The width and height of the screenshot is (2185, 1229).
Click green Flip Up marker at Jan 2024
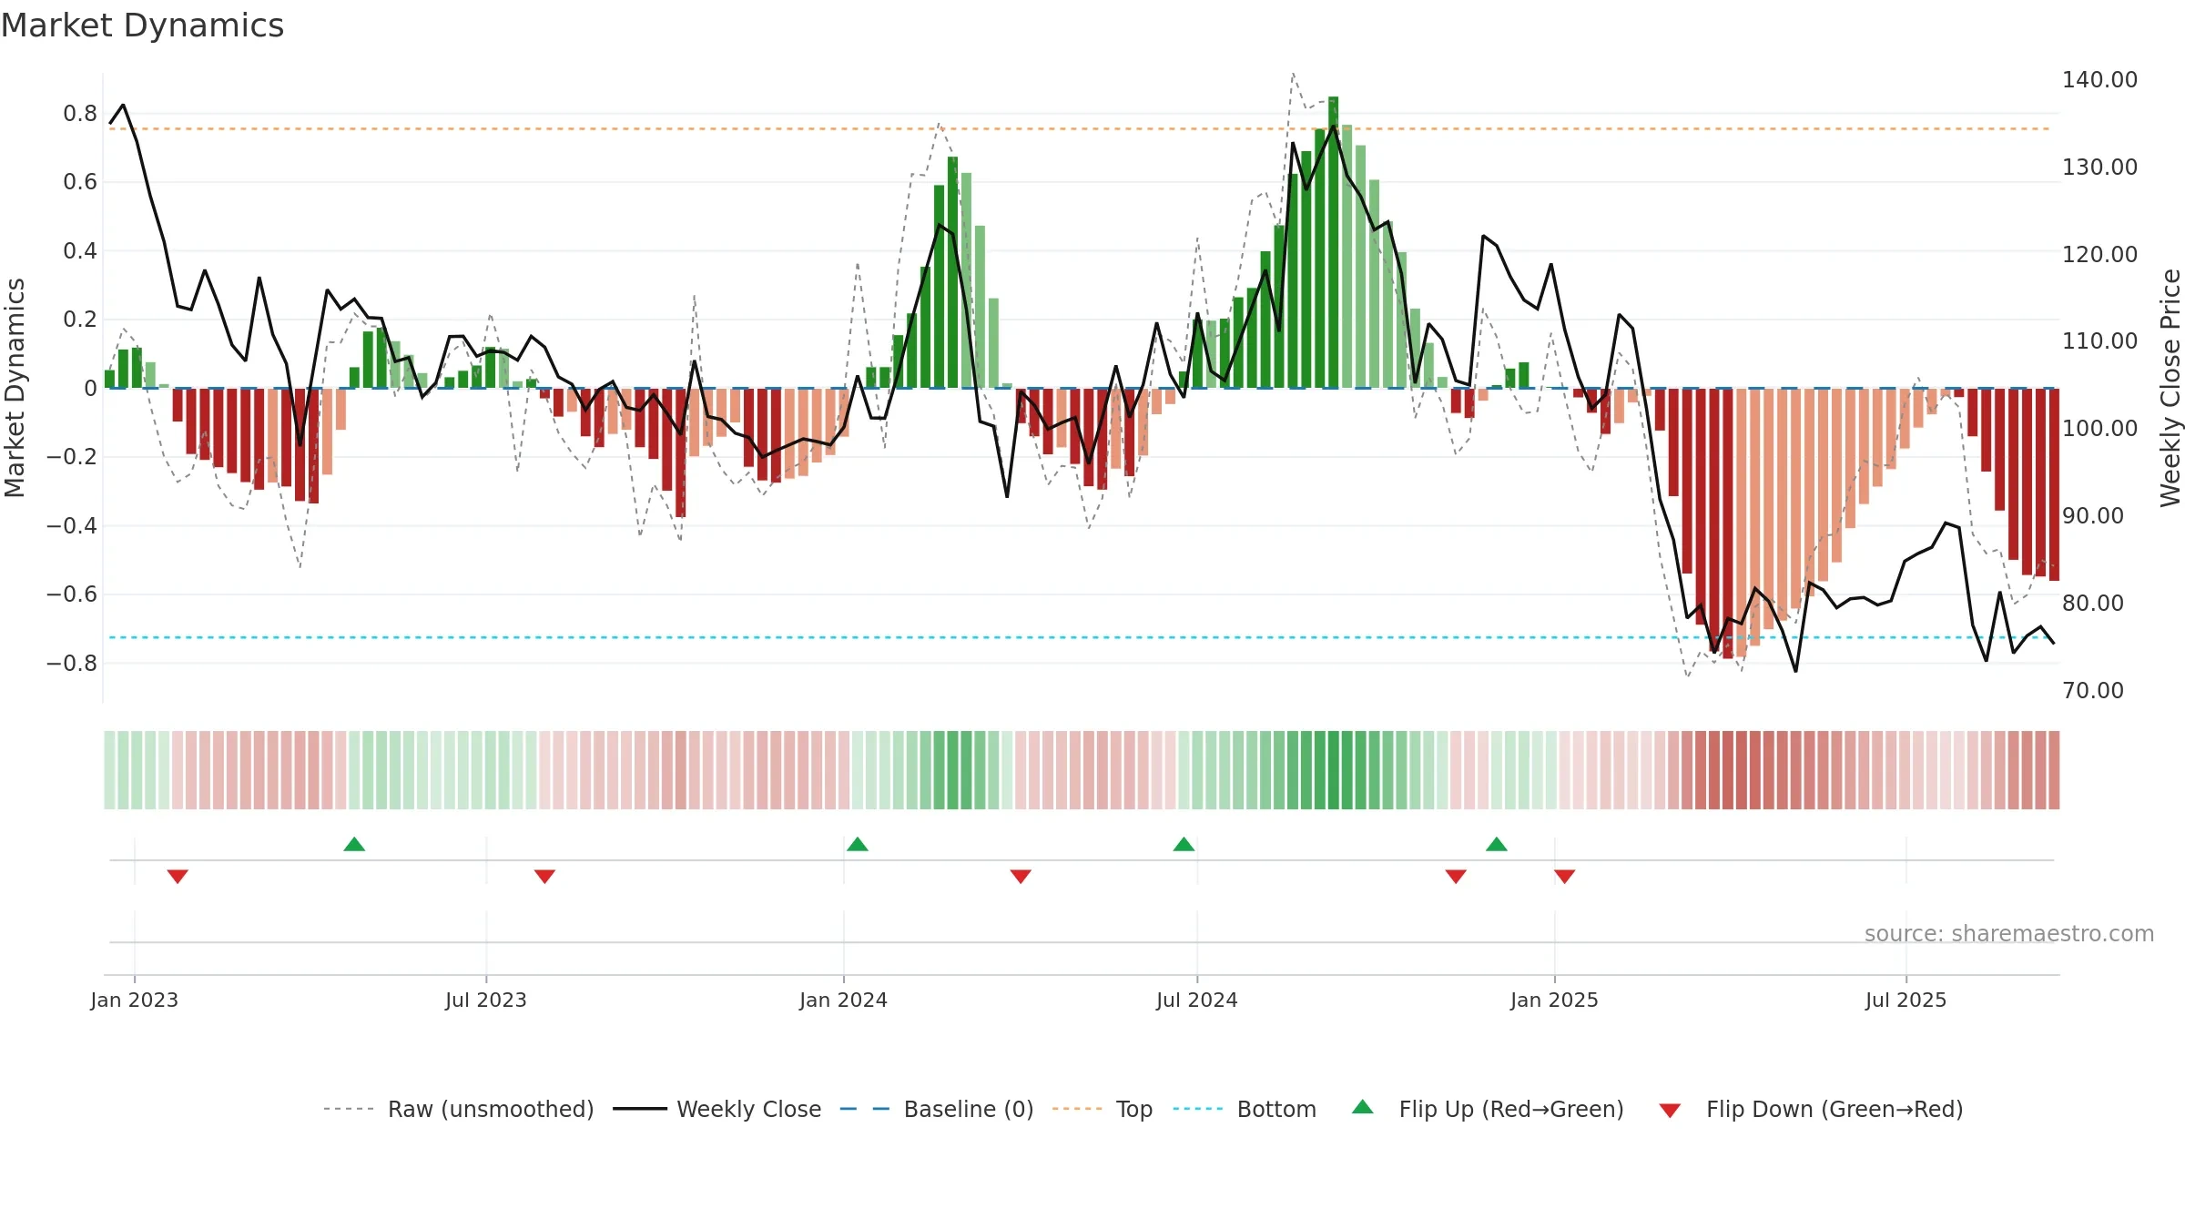[x=858, y=845]
